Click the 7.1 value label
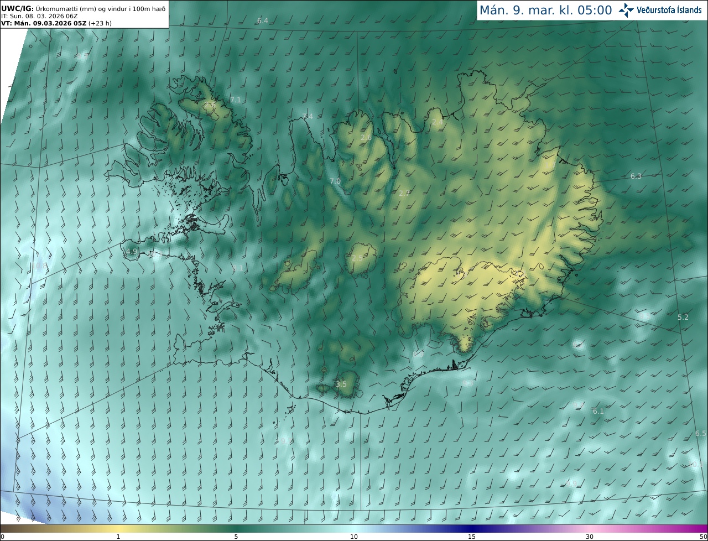708x541 pixels. click(x=236, y=100)
